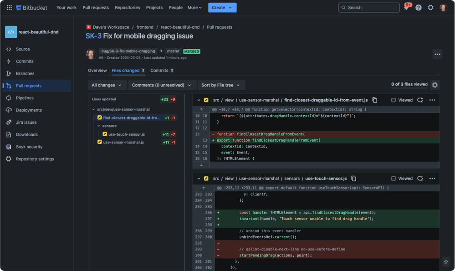Open the SK-3 Jira issue link
455x271 pixels.
click(x=93, y=36)
